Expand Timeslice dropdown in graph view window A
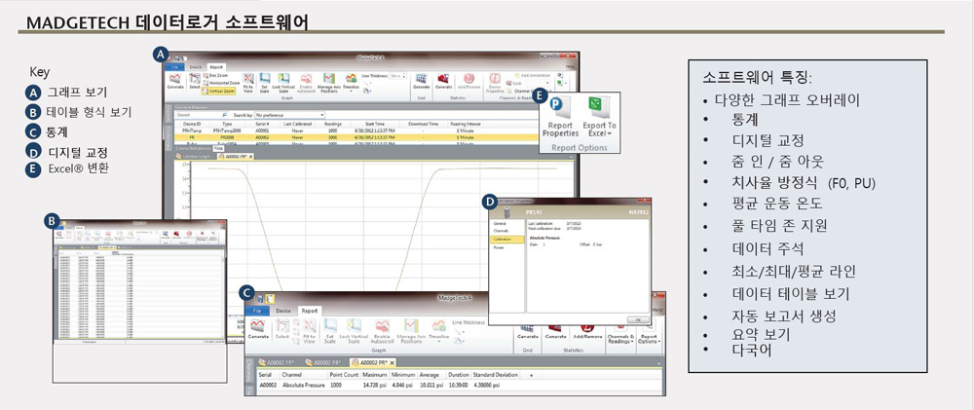This screenshot has height=410, width=974. [x=351, y=84]
